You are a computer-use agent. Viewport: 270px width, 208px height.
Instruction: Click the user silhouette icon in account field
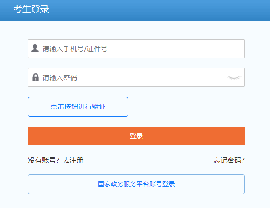click(35, 48)
